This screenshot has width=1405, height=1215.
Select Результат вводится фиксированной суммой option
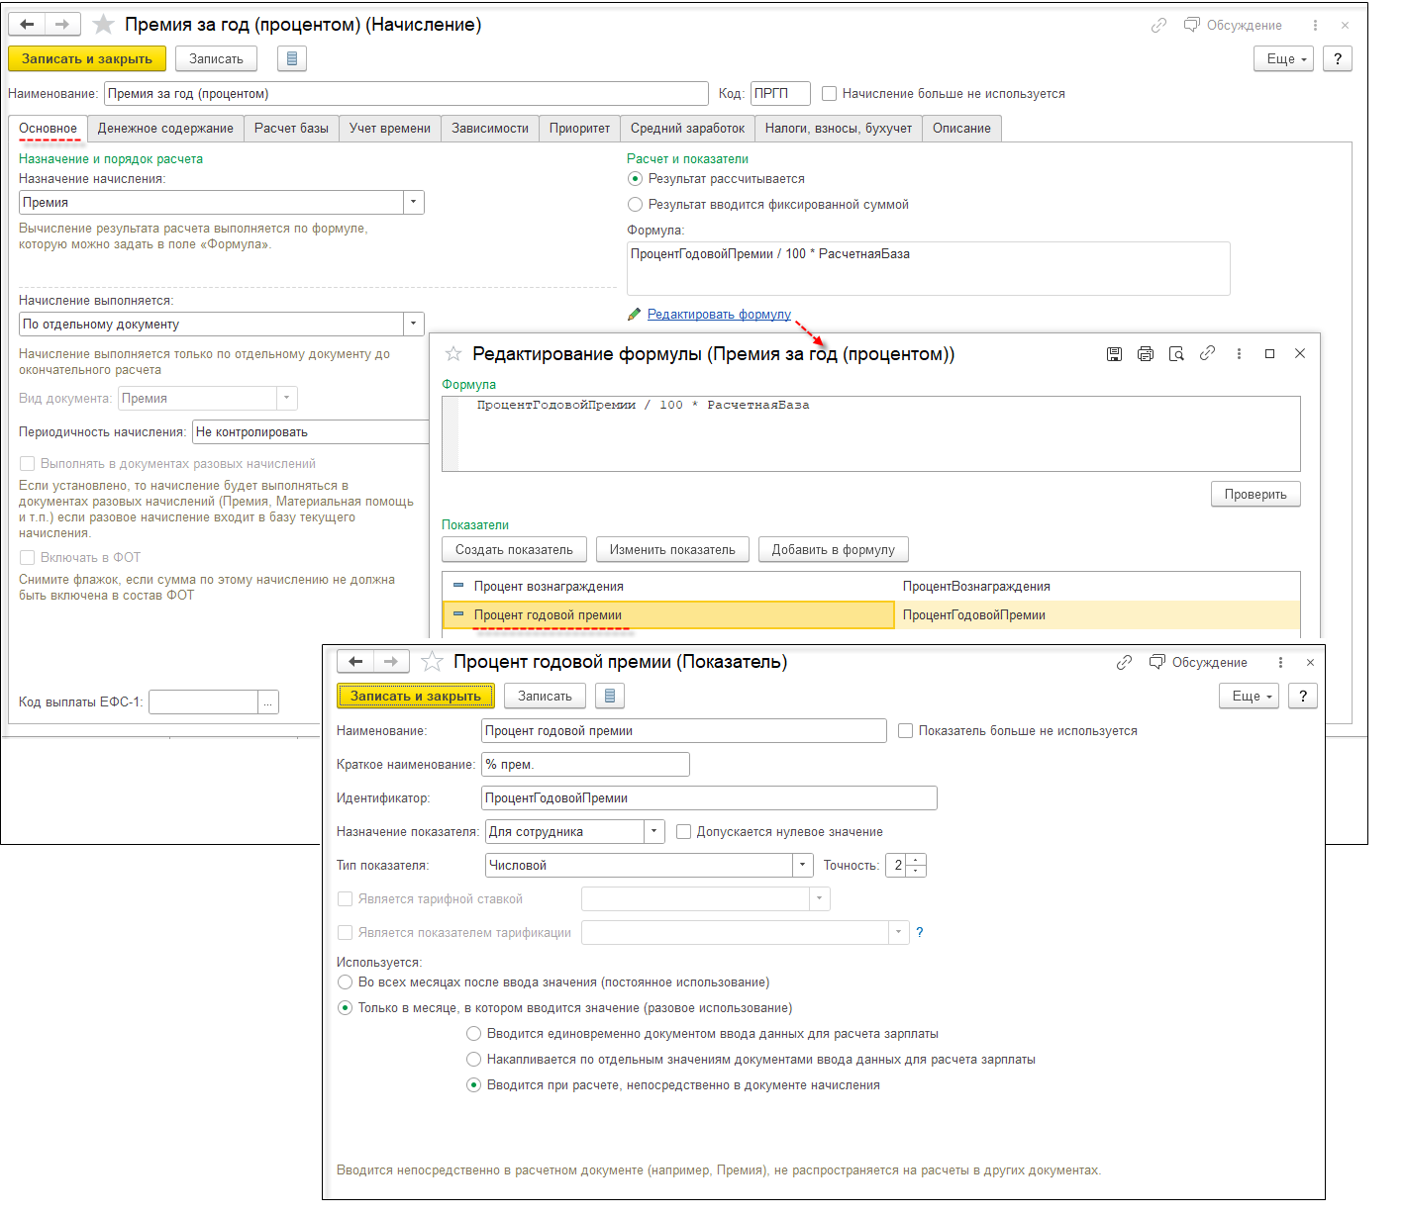tap(636, 205)
